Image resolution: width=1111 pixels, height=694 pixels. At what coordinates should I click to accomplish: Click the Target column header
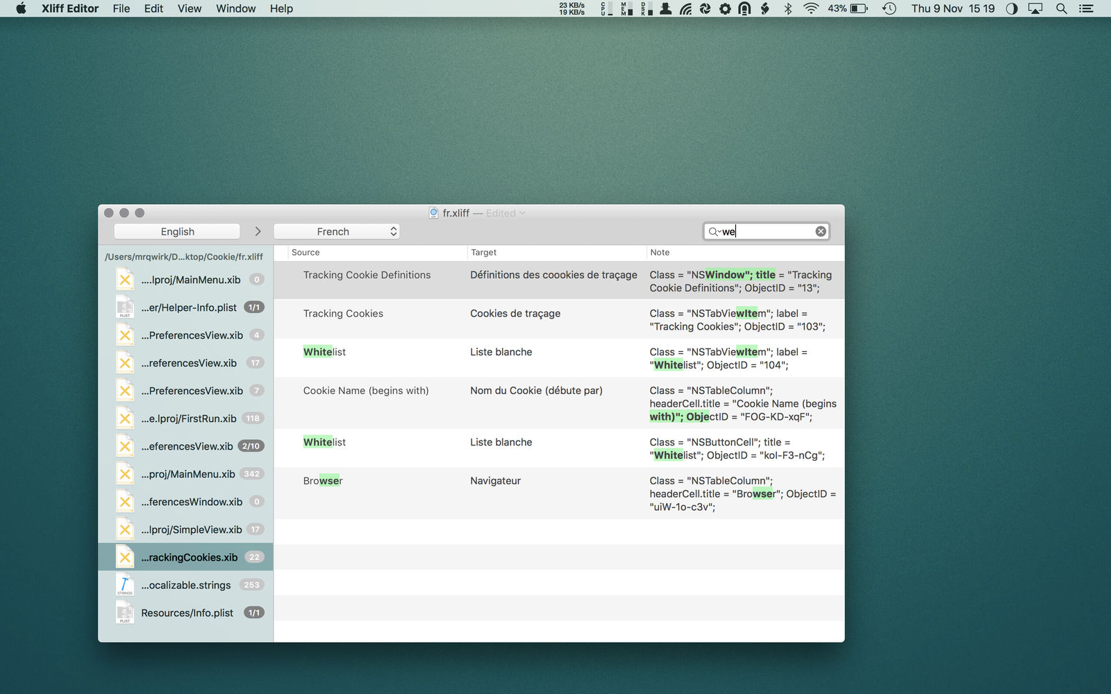pyautogui.click(x=557, y=253)
